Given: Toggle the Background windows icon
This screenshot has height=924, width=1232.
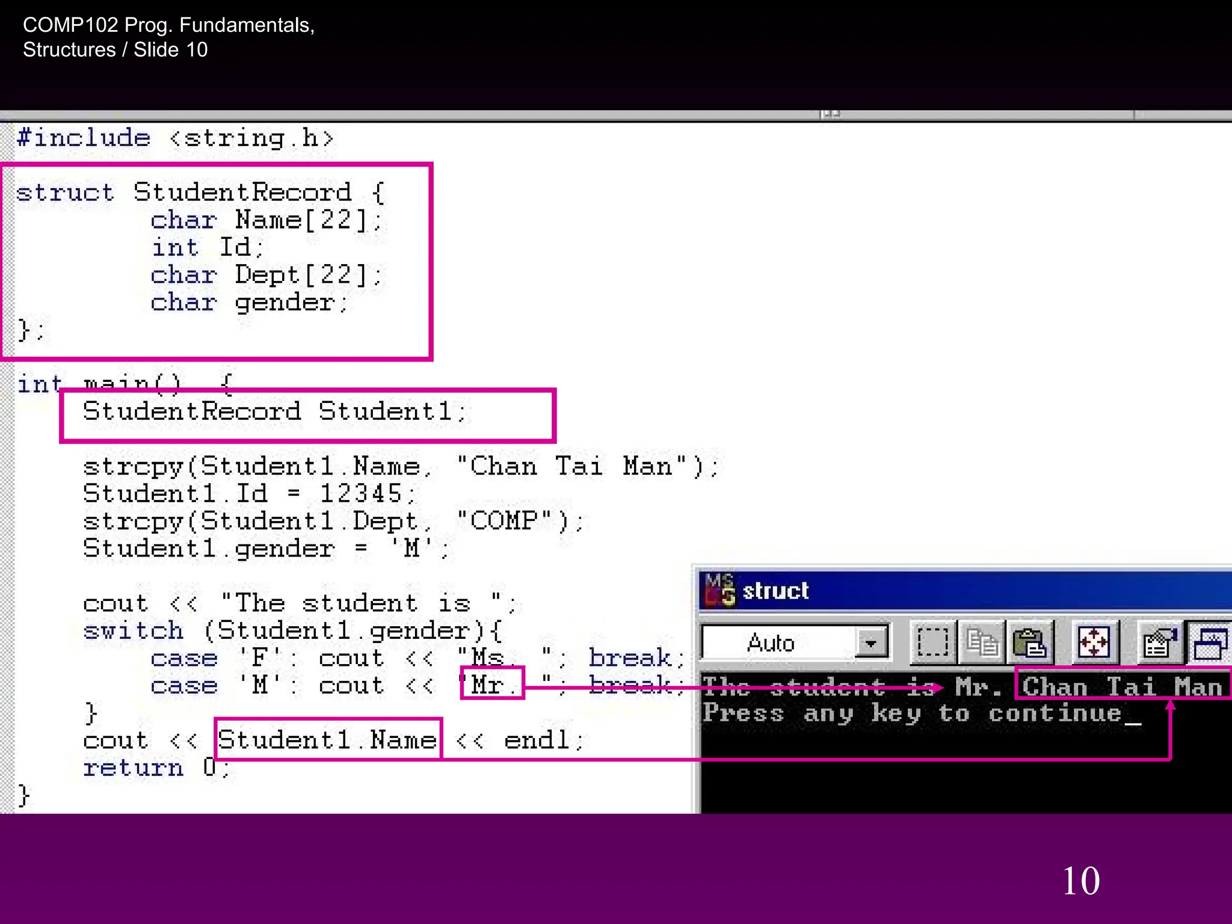Looking at the screenshot, I should (x=1210, y=643).
